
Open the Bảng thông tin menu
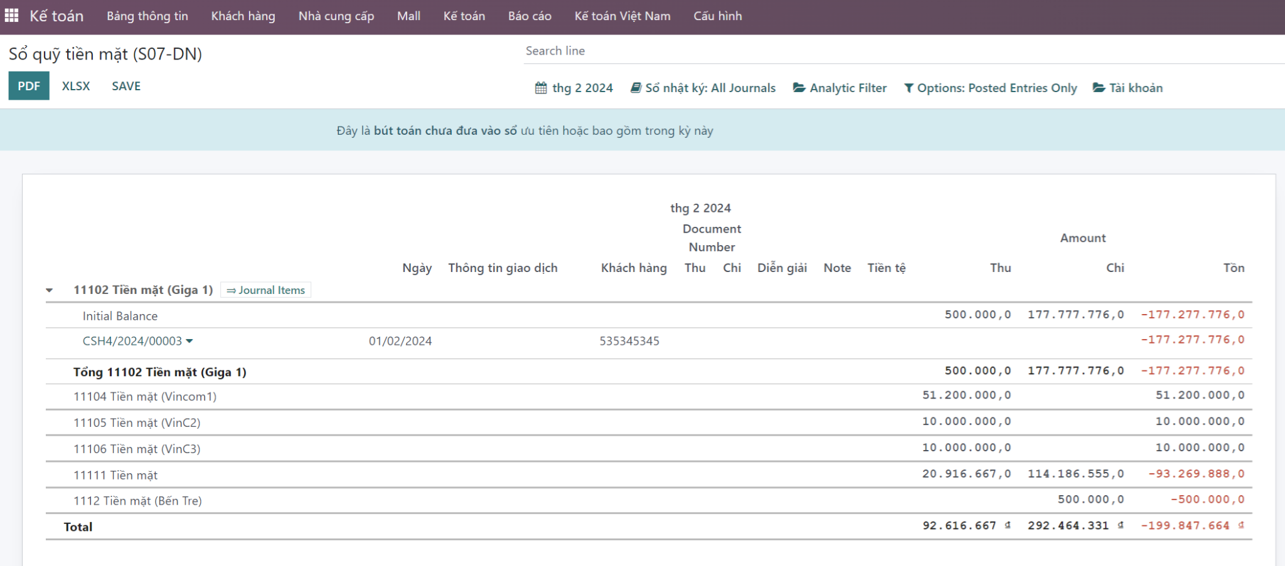click(x=147, y=16)
